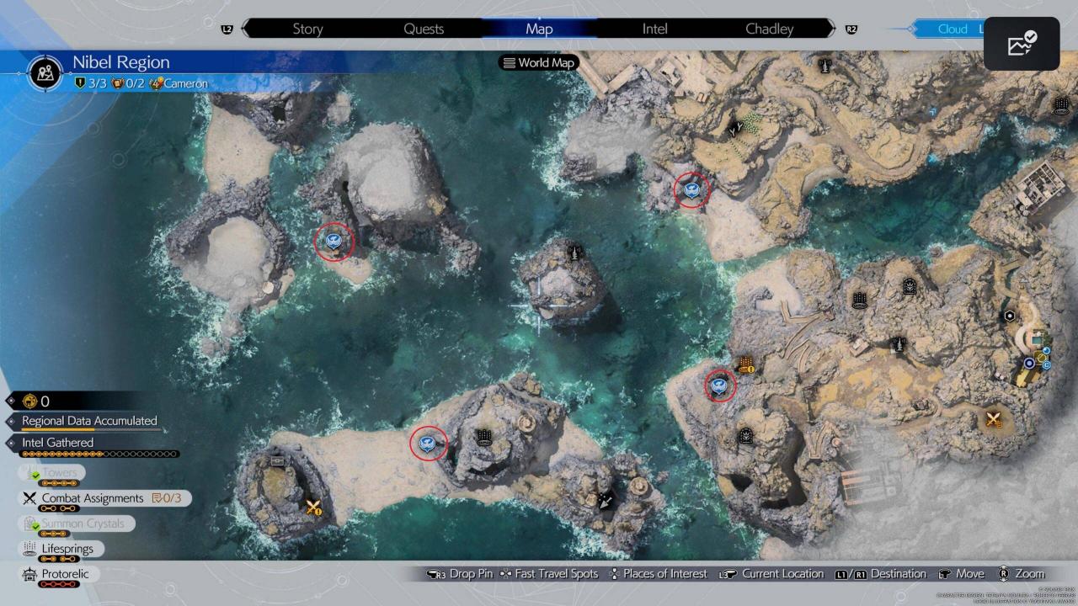The width and height of the screenshot is (1078, 606).
Task: Switch to the Intel tab
Action: click(654, 29)
